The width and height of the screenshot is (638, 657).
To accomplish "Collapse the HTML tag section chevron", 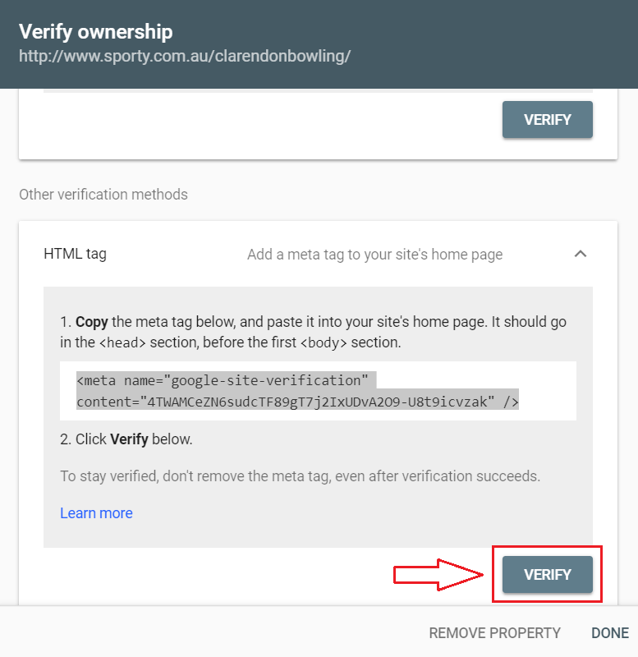I will (x=581, y=254).
